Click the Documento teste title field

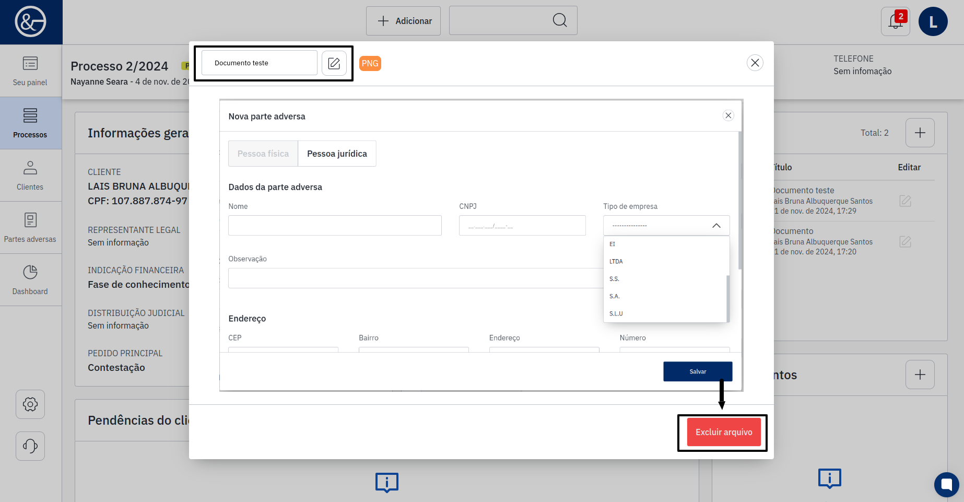tap(260, 63)
